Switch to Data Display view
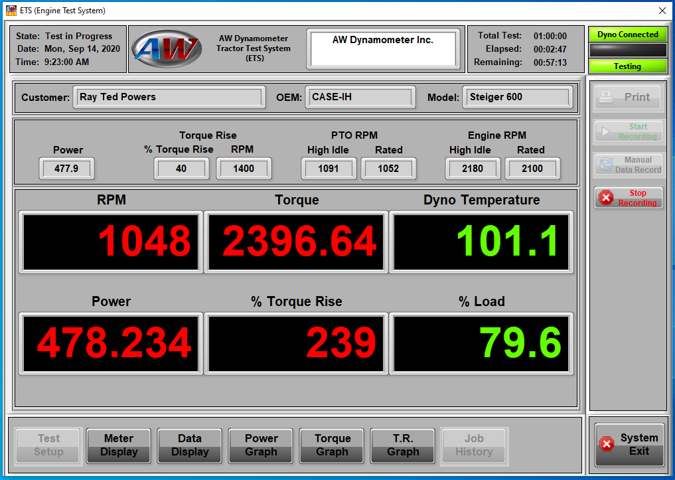This screenshot has height=480, width=675. coord(190,445)
